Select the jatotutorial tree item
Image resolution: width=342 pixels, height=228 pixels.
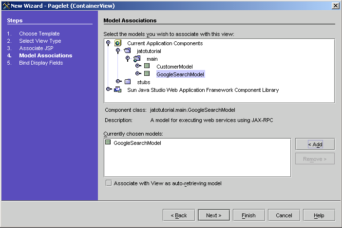pyautogui.click(x=149, y=51)
